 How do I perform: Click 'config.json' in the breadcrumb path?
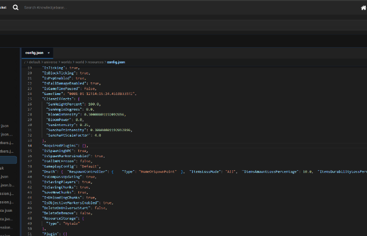click(116, 62)
